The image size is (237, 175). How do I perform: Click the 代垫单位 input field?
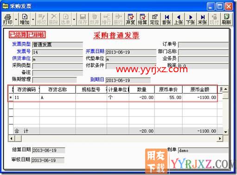131,59
